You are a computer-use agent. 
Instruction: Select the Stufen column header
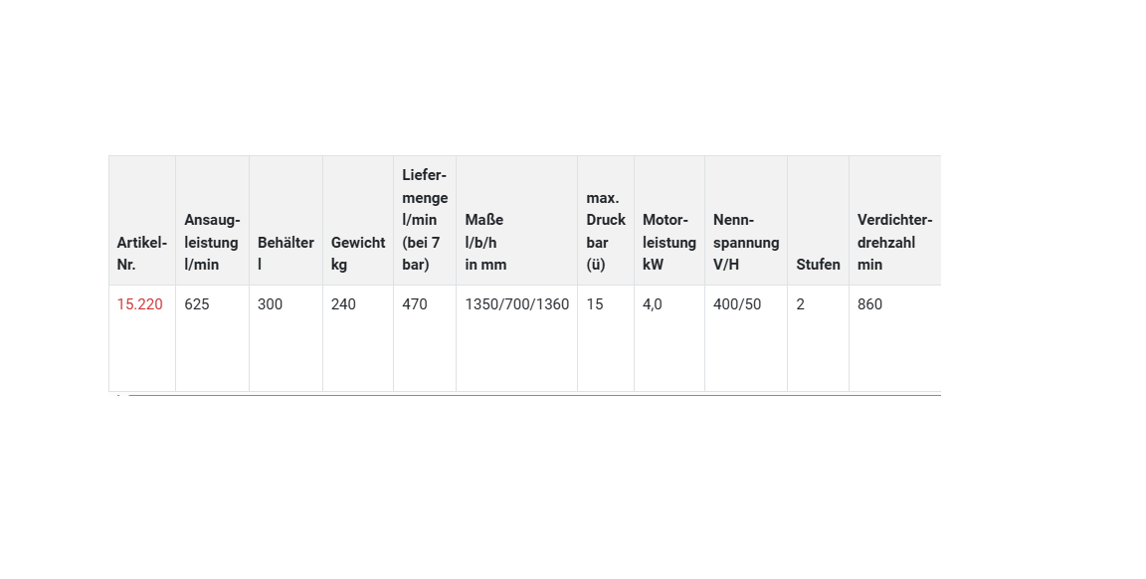[x=818, y=265]
